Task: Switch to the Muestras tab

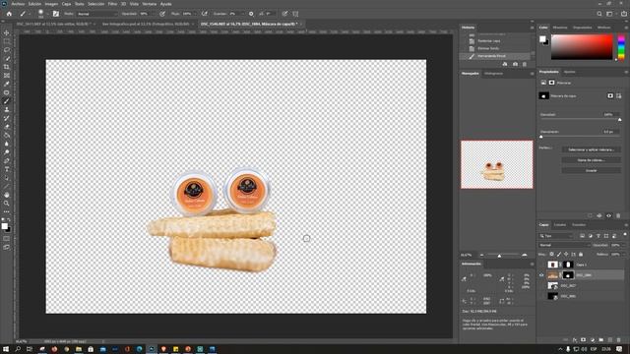Action: [x=560, y=28]
